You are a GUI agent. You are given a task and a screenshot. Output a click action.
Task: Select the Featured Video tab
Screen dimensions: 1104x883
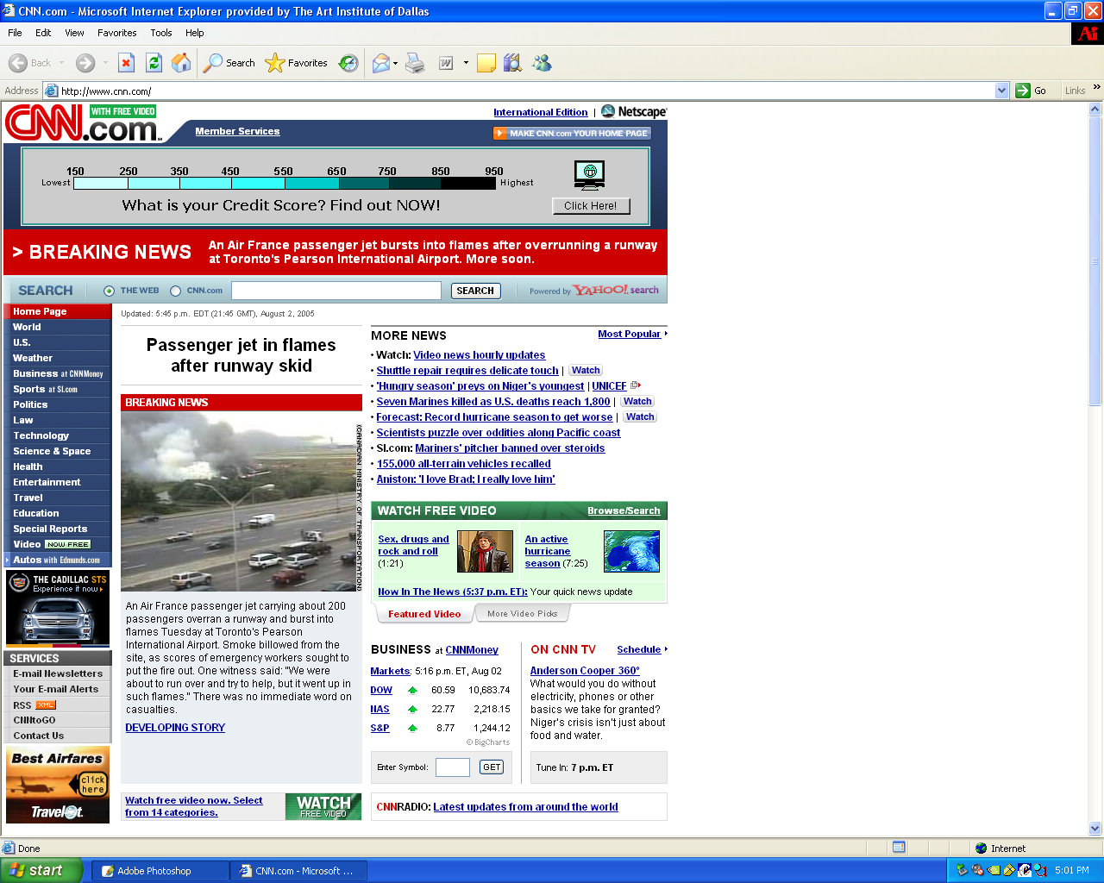click(424, 614)
